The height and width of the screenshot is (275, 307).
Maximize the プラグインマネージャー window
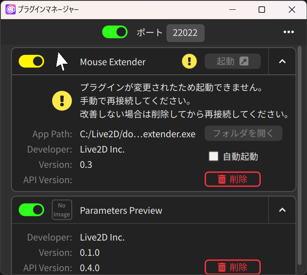[x=262, y=9]
